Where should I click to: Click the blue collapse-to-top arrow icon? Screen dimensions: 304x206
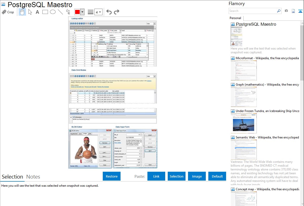(x=300, y=11)
